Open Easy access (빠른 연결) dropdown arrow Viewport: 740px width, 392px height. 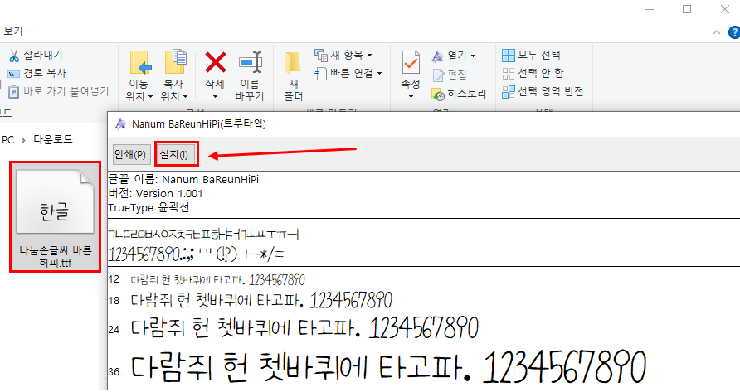click(x=379, y=74)
